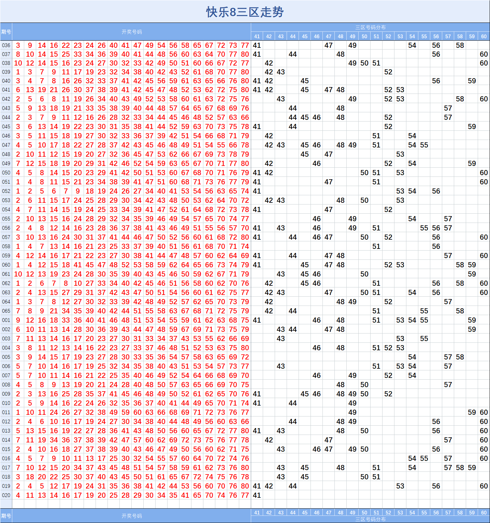Select distribution cell 60 in row 037
Screen dimensions: 490x523
click(x=484, y=54)
